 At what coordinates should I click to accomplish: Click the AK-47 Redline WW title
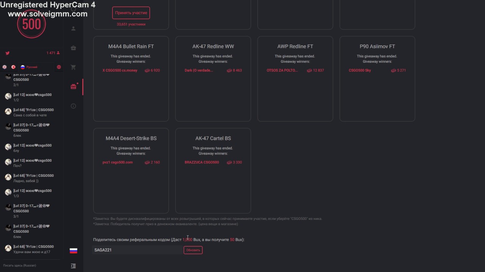pos(213,46)
